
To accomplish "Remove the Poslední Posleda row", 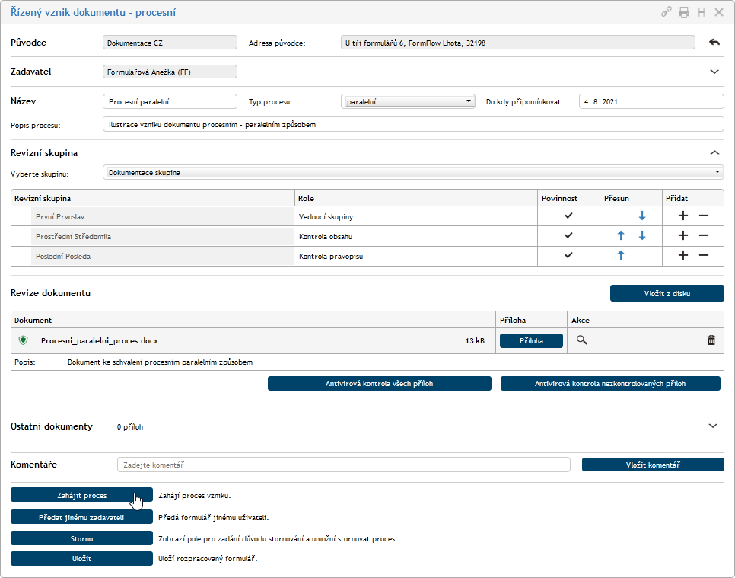I will pos(703,256).
